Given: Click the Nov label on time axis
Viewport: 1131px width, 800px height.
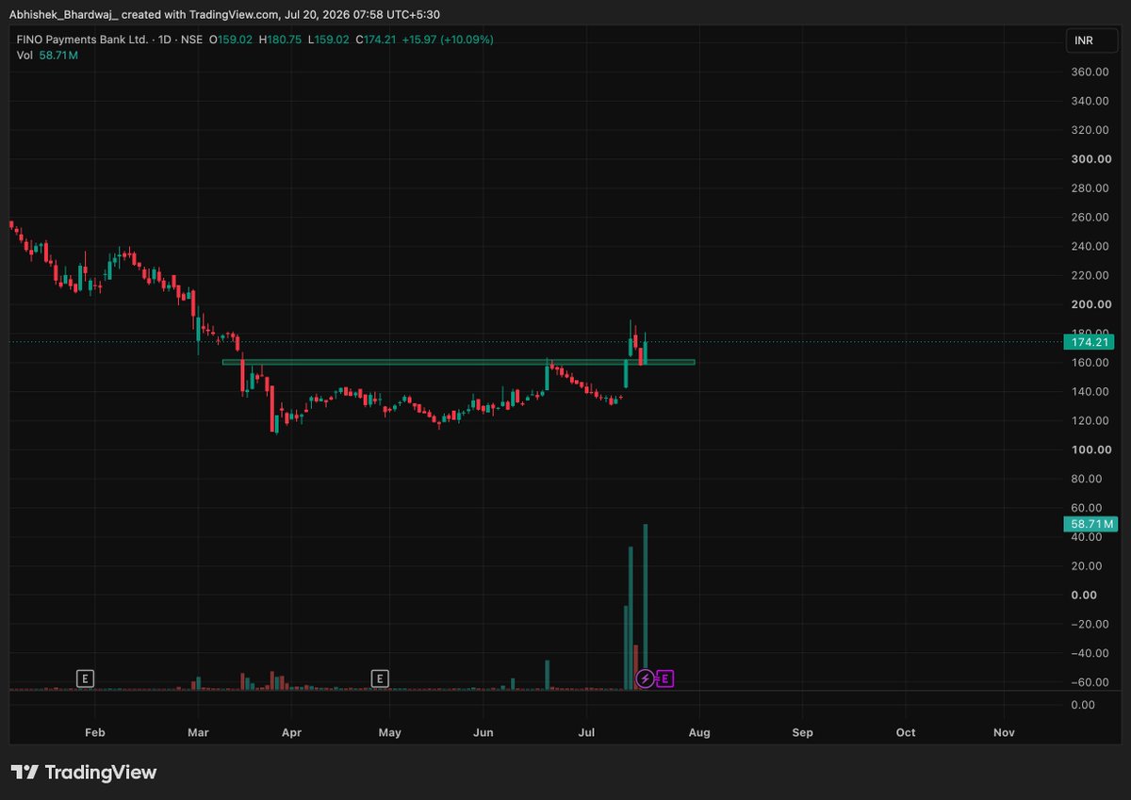Looking at the screenshot, I should click(x=1005, y=732).
